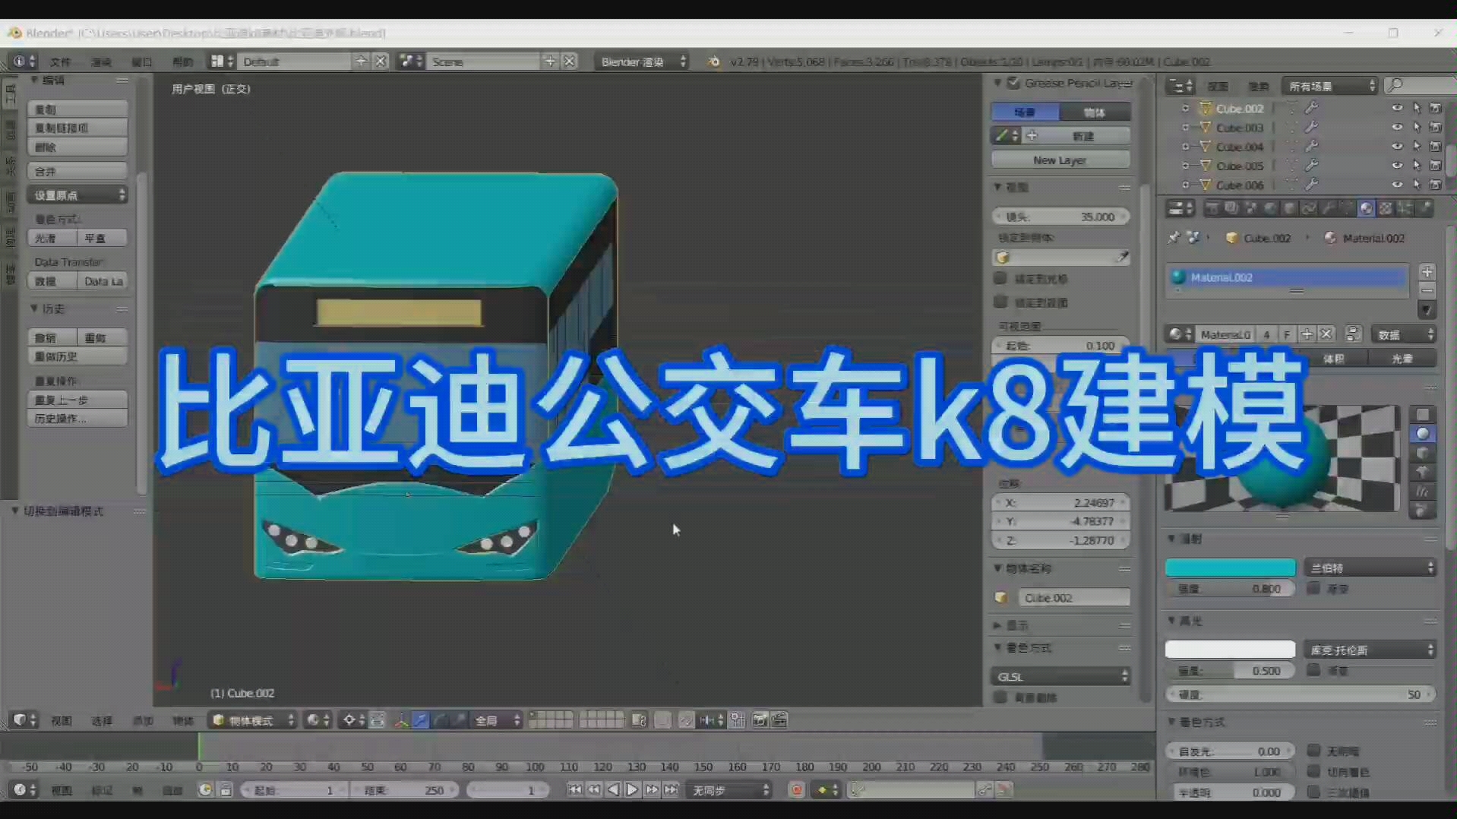Click the Info editor type icon
This screenshot has height=819, width=1457.
24,62
